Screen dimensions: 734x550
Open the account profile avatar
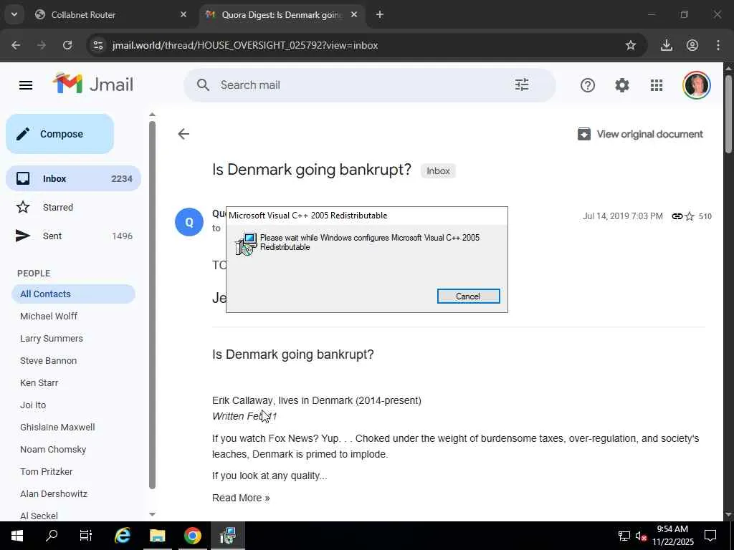click(697, 85)
